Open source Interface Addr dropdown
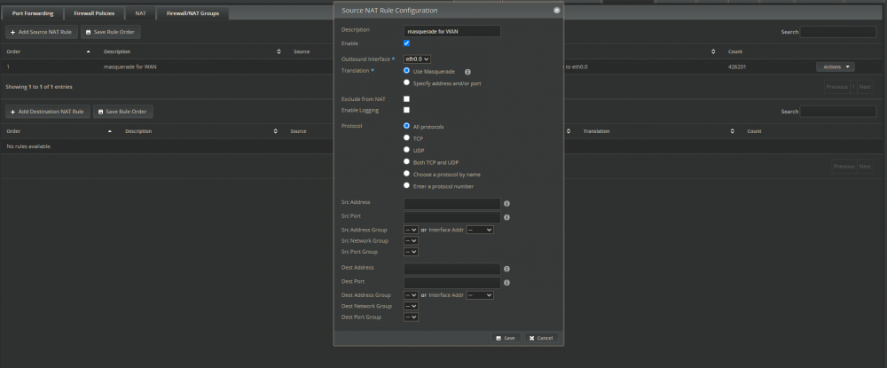Image resolution: width=887 pixels, height=368 pixels. (x=480, y=230)
